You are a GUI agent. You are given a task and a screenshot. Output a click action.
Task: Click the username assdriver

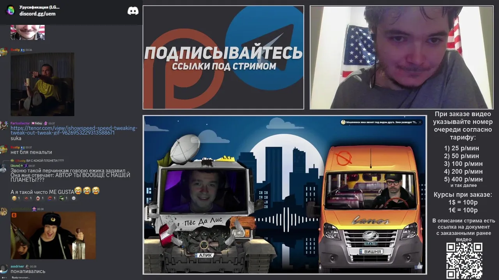click(x=17, y=267)
